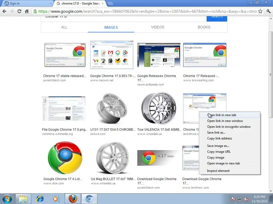
Task: Click the scrollbar down arrow
Action: pos(271,191)
